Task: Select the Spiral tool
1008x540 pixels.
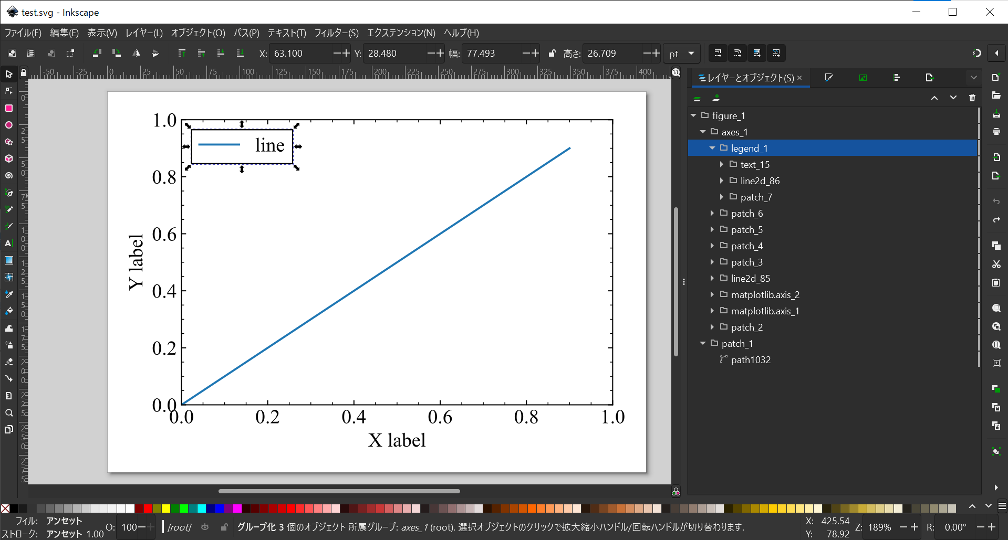Action: [x=9, y=175]
